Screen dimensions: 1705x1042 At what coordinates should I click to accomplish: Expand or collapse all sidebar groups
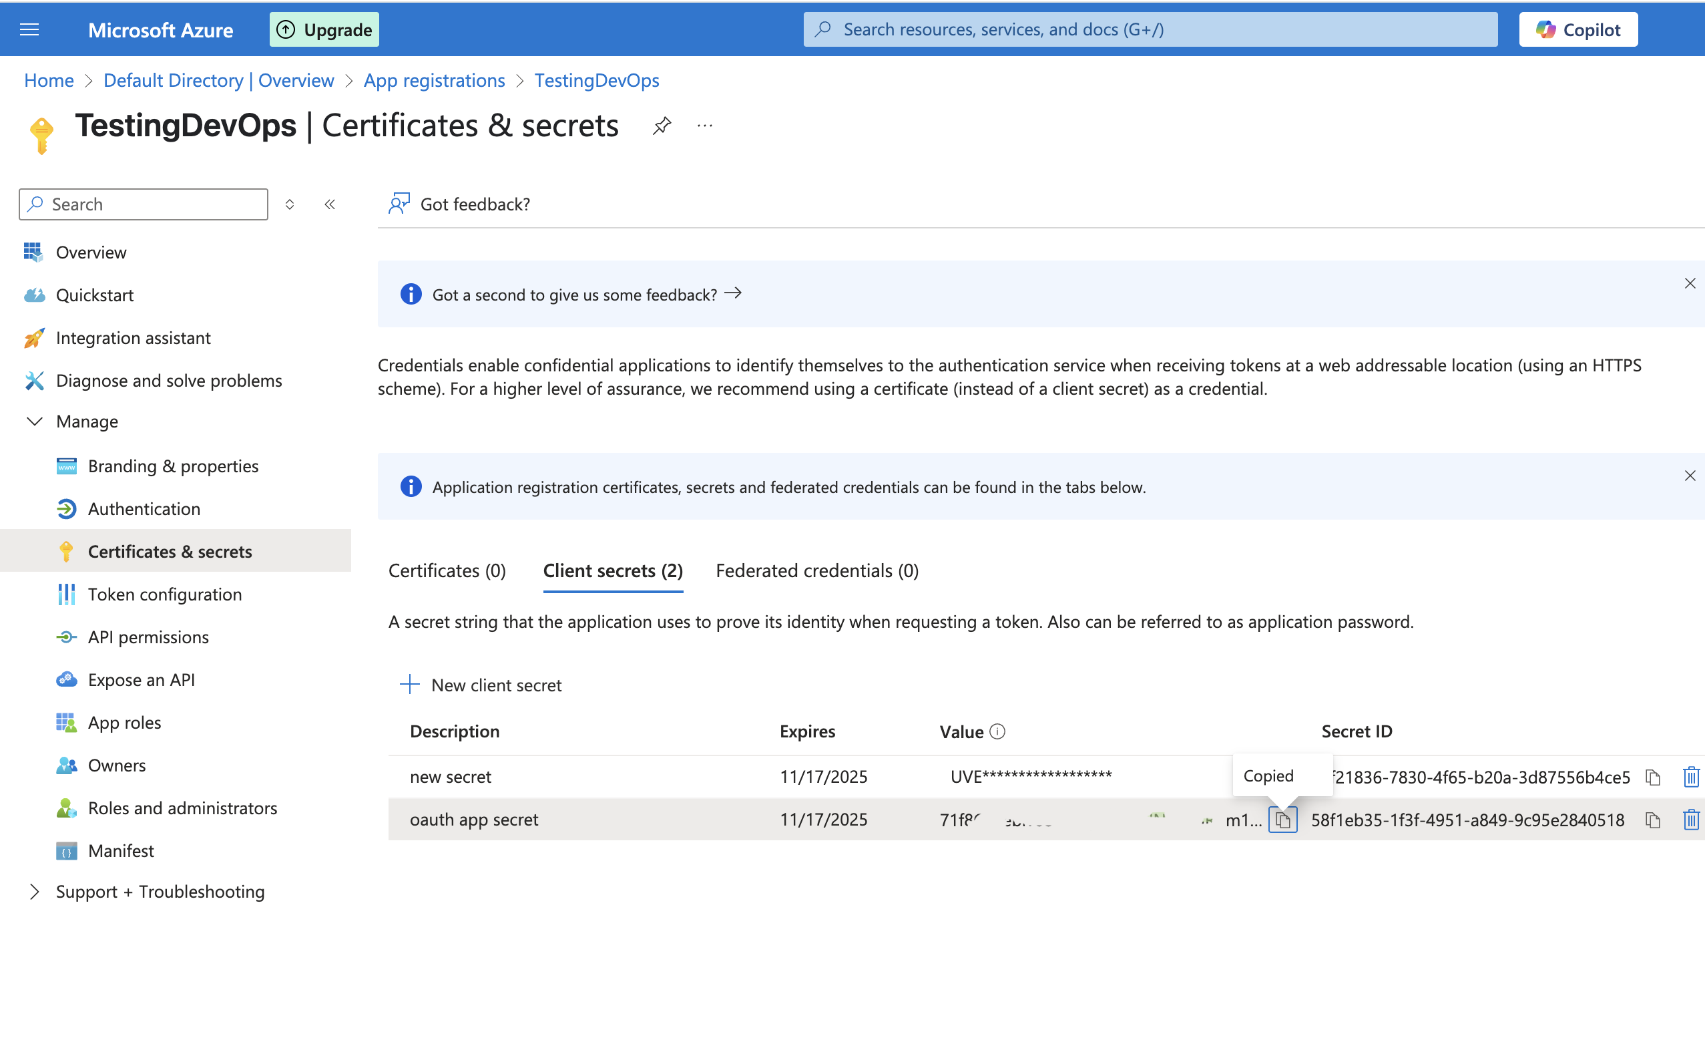point(290,204)
